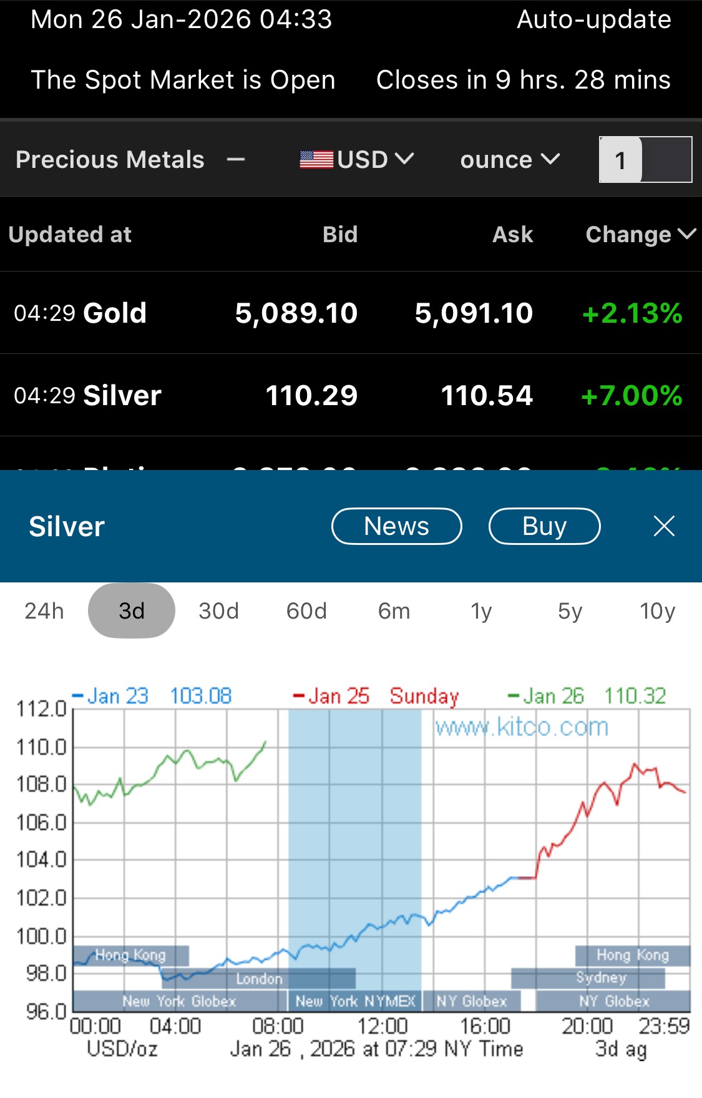Open the ounce unit dropdown
This screenshot has height=1098, width=702.
[x=509, y=160]
